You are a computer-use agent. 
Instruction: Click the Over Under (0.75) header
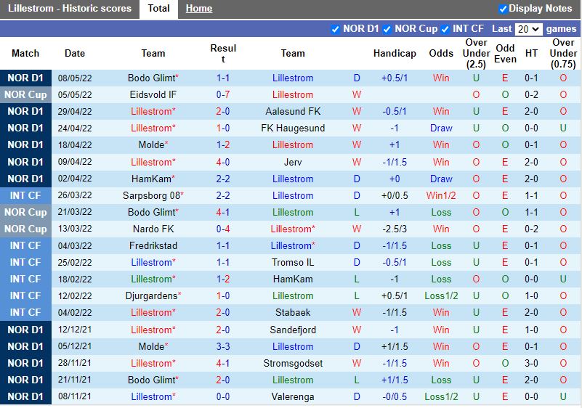point(563,54)
